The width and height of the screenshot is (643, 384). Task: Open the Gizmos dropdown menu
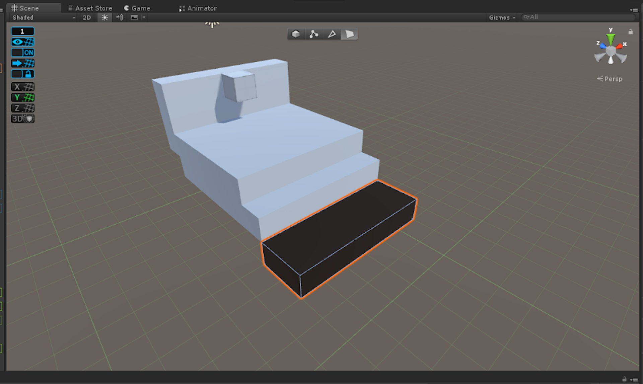[x=502, y=17]
